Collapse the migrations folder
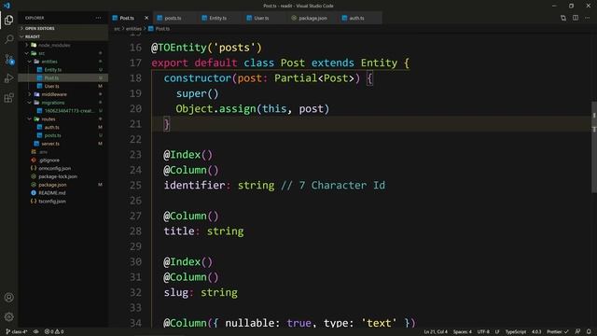Screen dimensions: 597x336 [x=53, y=103]
